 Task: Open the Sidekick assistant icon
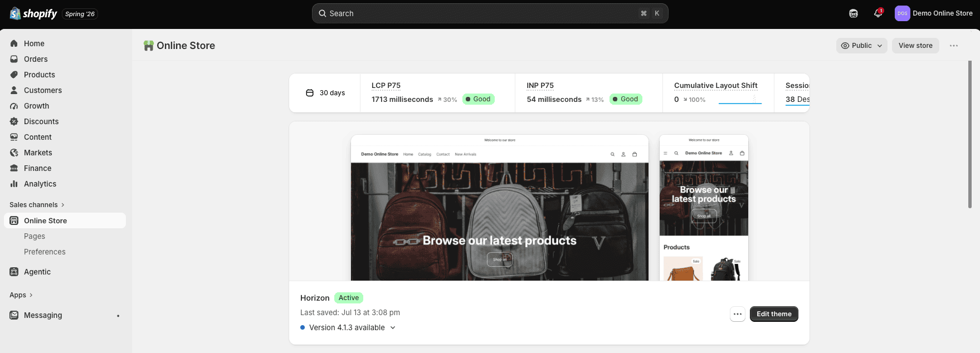click(x=854, y=13)
